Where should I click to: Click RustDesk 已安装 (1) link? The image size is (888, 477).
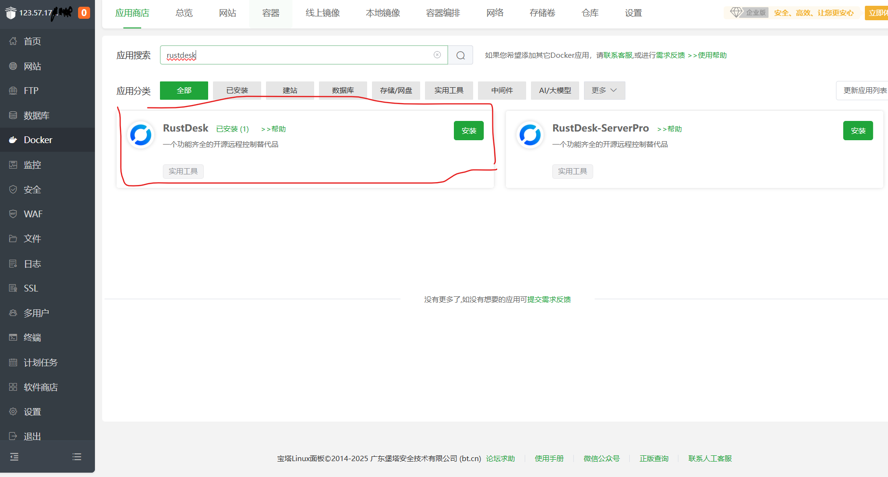click(233, 129)
